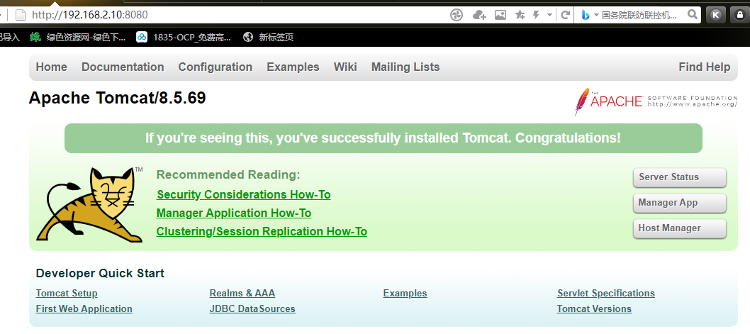The width and height of the screenshot is (750, 334).
Task: Click the page icon before the URL
Action: [20, 16]
